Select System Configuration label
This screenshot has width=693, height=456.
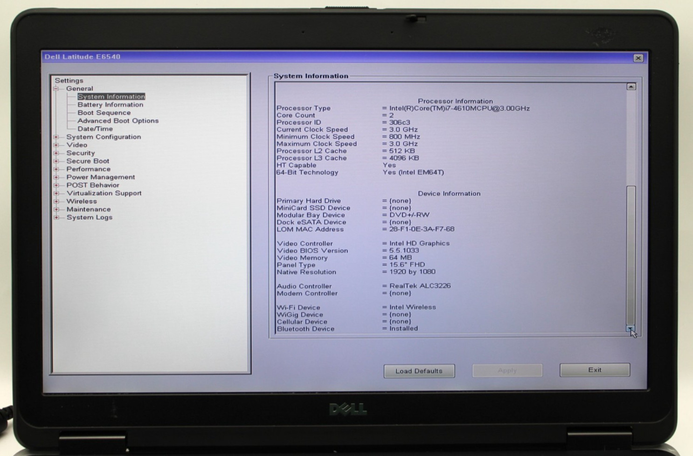pyautogui.click(x=104, y=137)
